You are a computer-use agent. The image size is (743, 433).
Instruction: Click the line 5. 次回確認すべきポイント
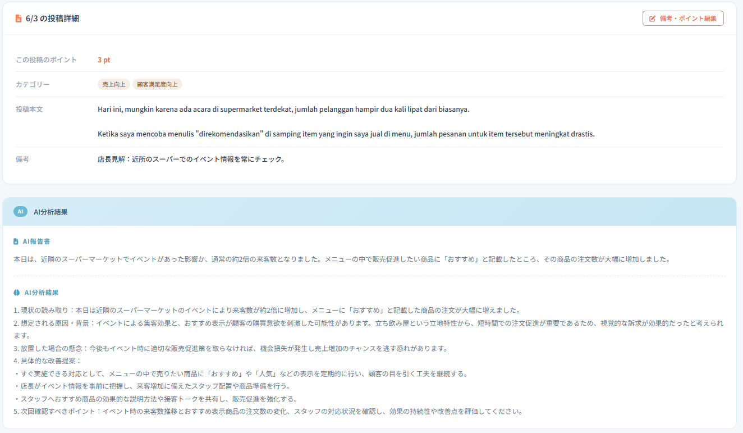pos(268,411)
